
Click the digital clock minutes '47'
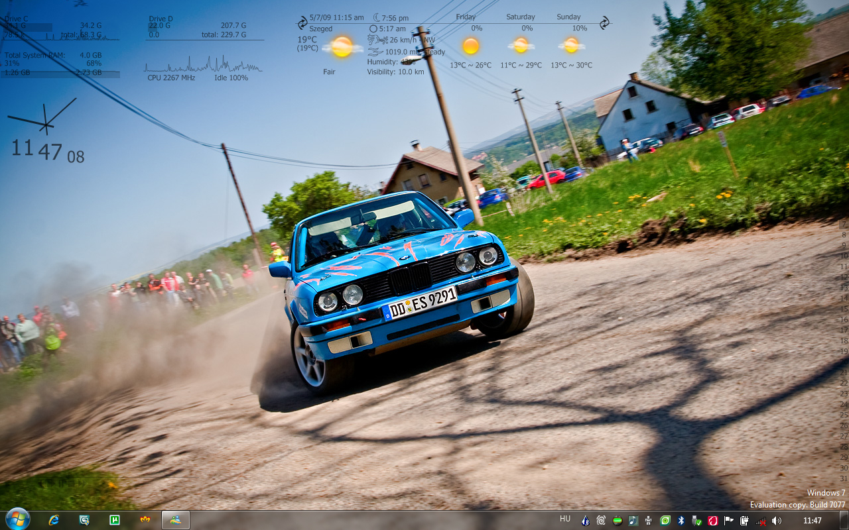pos(50,152)
